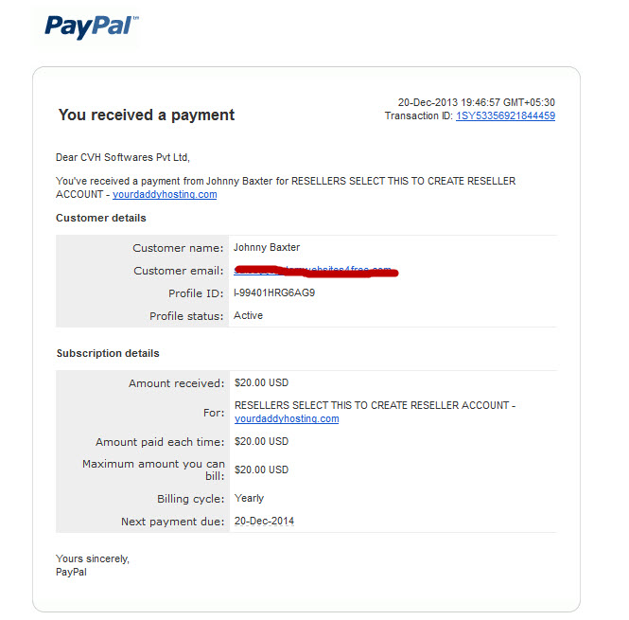Click customer name Johnny Baxter value
Image resolution: width=629 pixels, height=620 pixels.
pos(267,247)
